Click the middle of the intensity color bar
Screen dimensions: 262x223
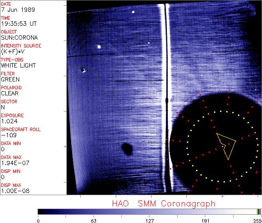point(149,211)
